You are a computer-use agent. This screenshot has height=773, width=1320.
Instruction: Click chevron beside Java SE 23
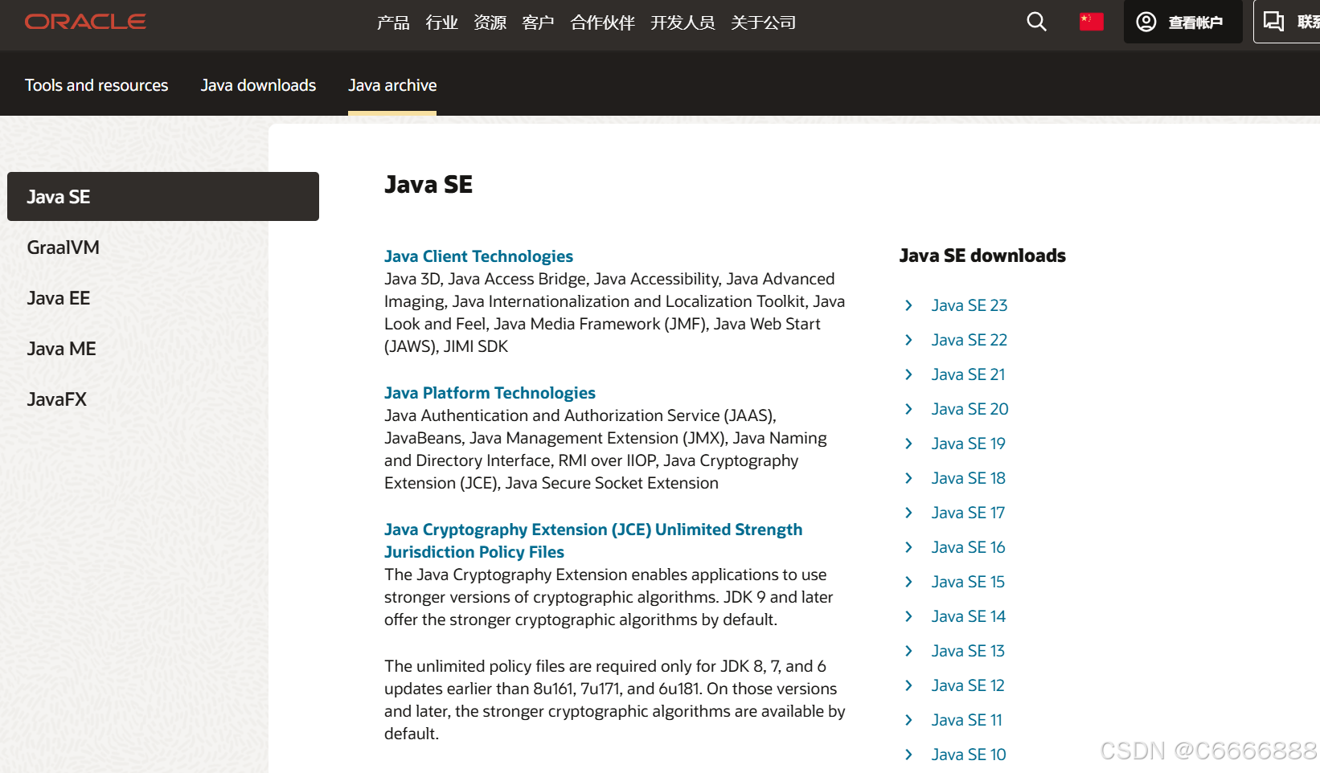[x=908, y=305]
